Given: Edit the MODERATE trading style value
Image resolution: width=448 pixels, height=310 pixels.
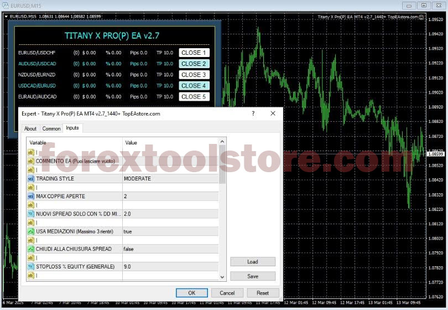Looking at the screenshot, I should pyautogui.click(x=170, y=179).
